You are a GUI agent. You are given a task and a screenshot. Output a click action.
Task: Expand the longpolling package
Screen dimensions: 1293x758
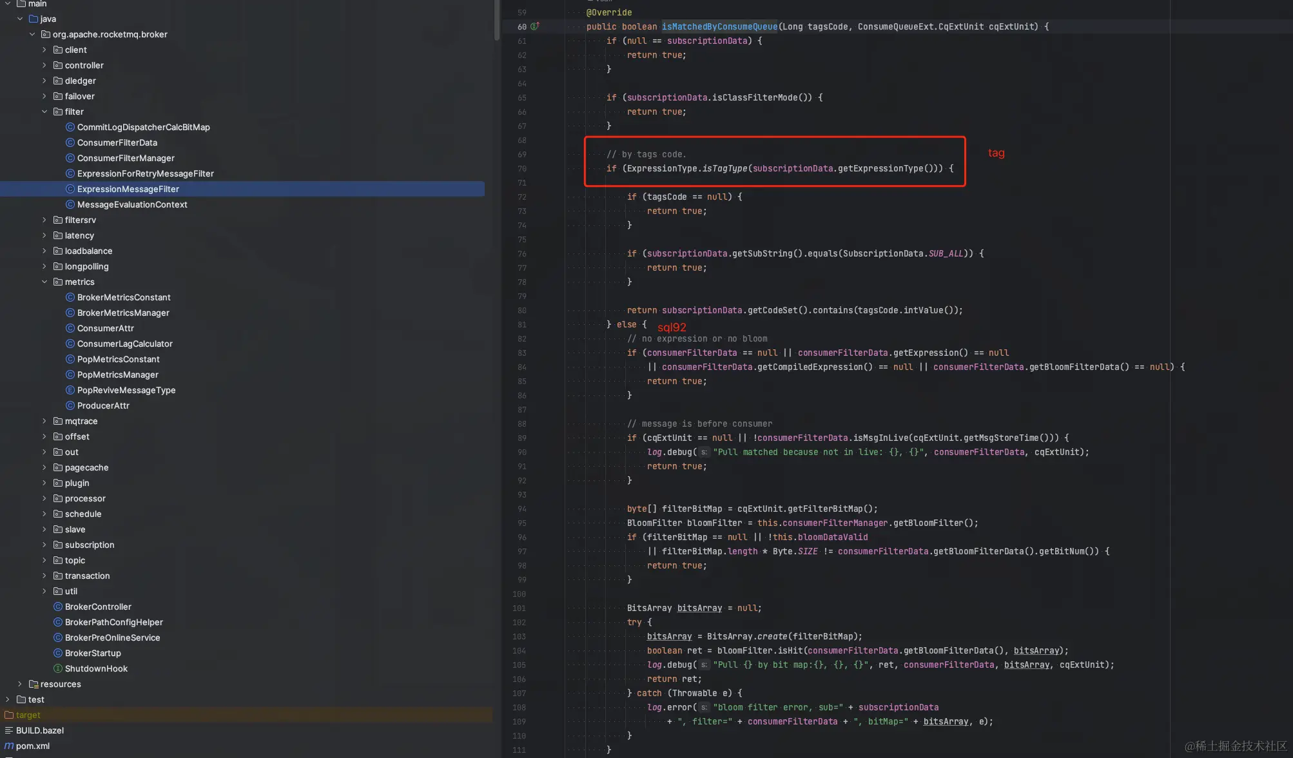click(44, 266)
